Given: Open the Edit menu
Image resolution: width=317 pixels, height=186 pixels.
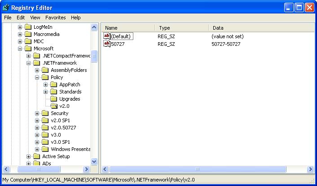Looking at the screenshot, I should 21,18.
